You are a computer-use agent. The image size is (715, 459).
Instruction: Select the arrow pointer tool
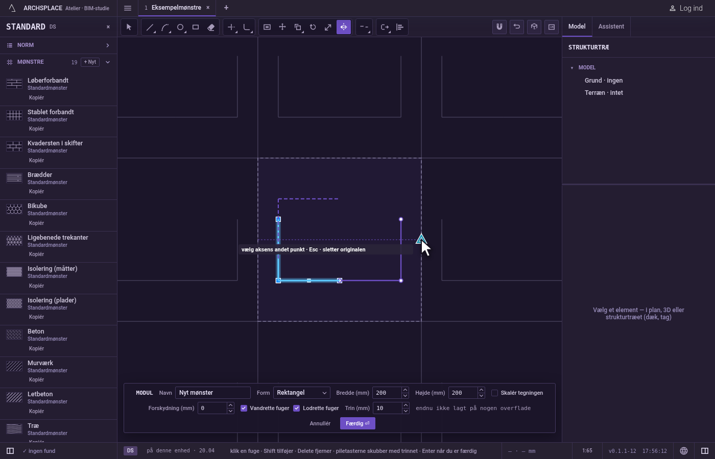[129, 27]
